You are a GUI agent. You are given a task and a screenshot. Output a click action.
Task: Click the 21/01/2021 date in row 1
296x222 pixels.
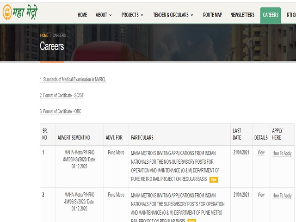[241, 153]
